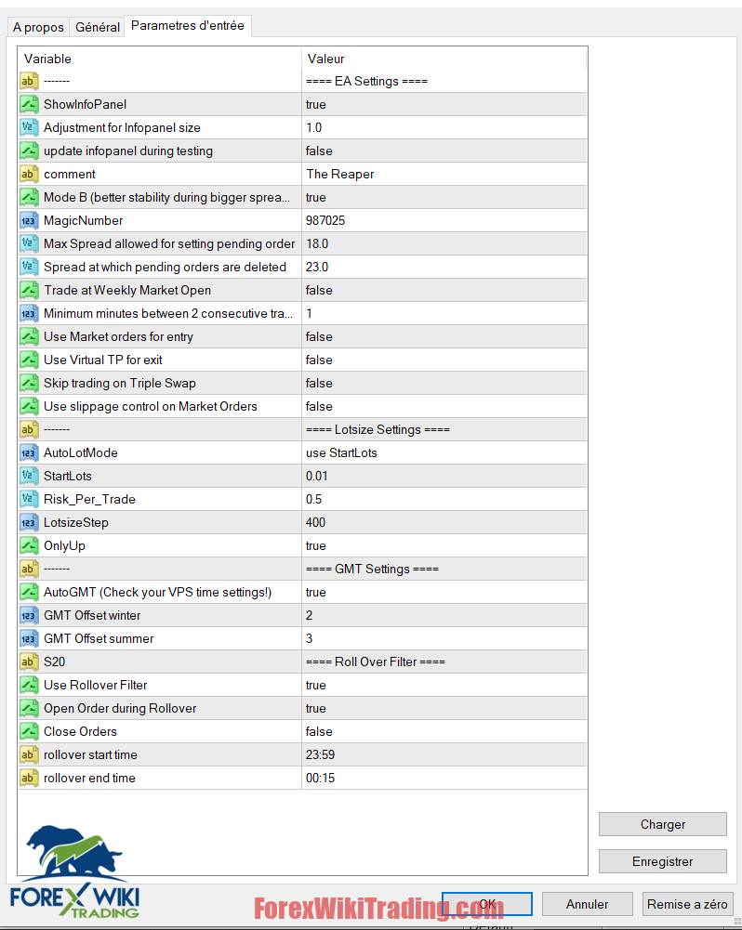Click the integer icon beside LotsizeStep
Screen dimensions: 742x930
29,522
